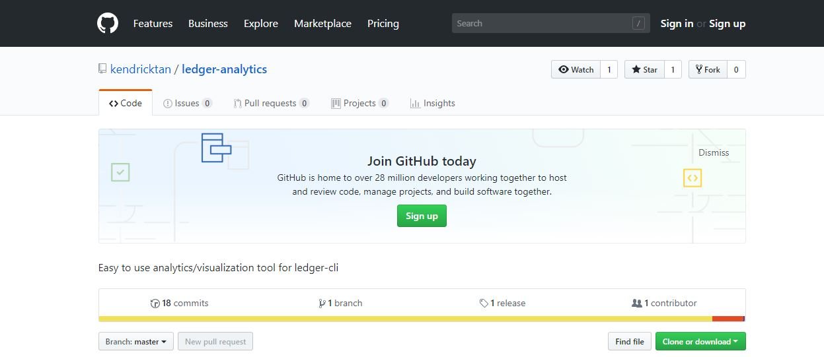824x357 pixels.
Task: Go to Explore
Action: point(261,23)
